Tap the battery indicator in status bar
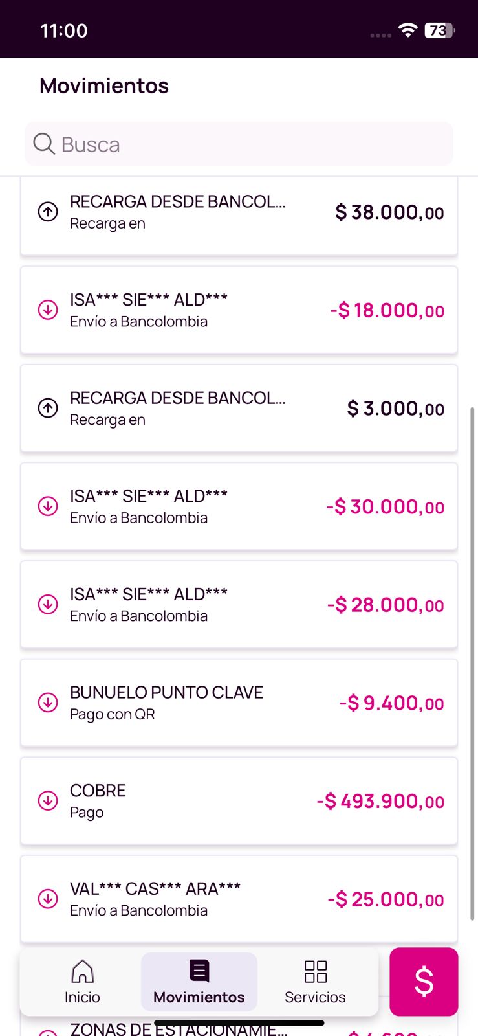The height and width of the screenshot is (1036, 478). click(439, 30)
